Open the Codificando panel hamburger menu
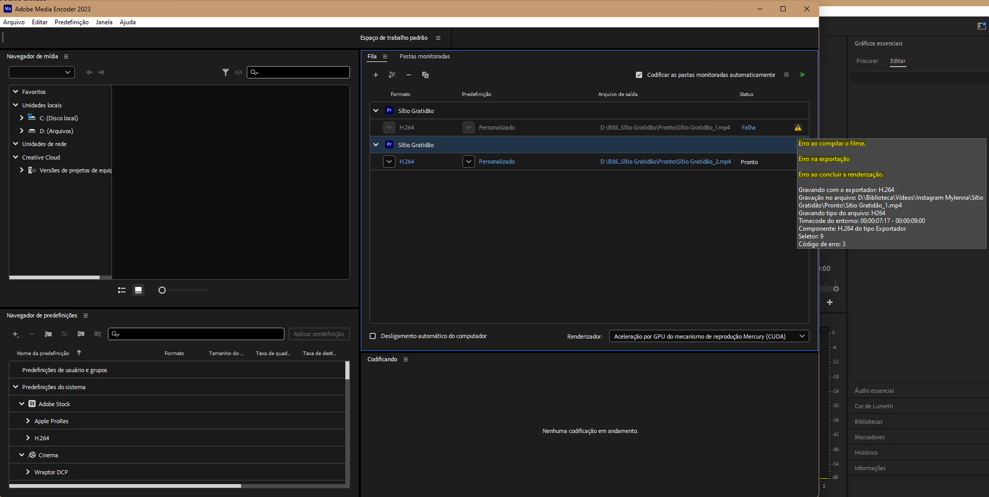The height and width of the screenshot is (497, 989). [406, 359]
